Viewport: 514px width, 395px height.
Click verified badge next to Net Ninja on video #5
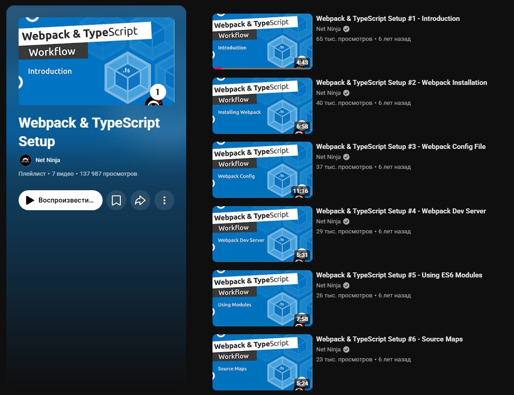click(346, 286)
